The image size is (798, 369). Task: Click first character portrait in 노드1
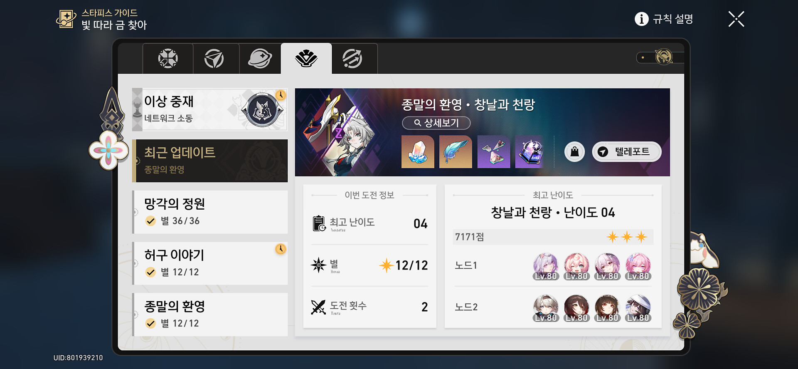[x=545, y=266]
